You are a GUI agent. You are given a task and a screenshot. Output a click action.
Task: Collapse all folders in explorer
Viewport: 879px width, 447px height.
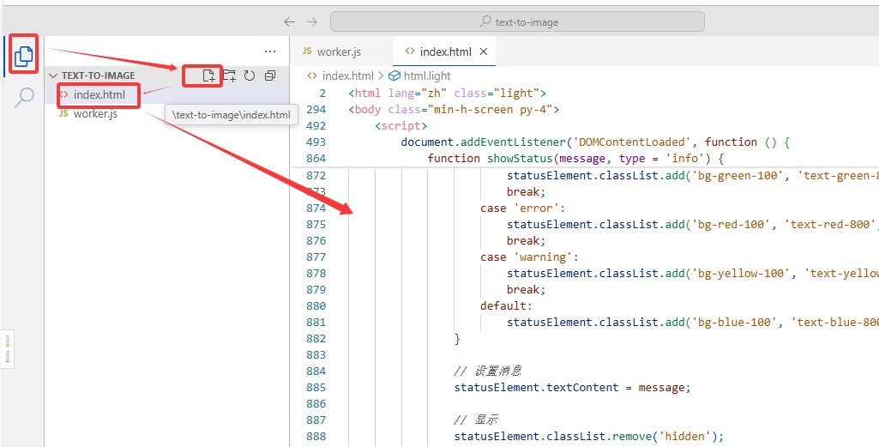click(270, 76)
